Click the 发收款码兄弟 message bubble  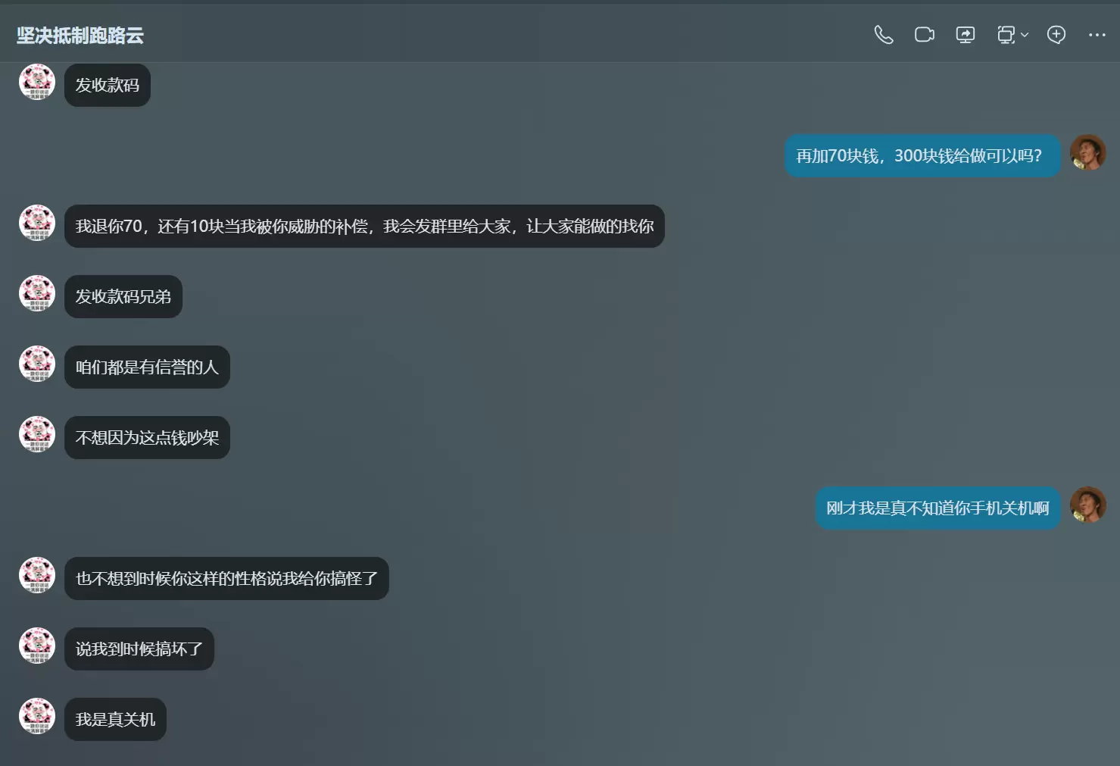(123, 297)
